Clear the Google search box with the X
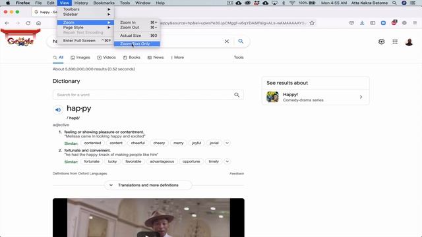Image resolution: width=422 pixels, height=237 pixels. coord(227,41)
